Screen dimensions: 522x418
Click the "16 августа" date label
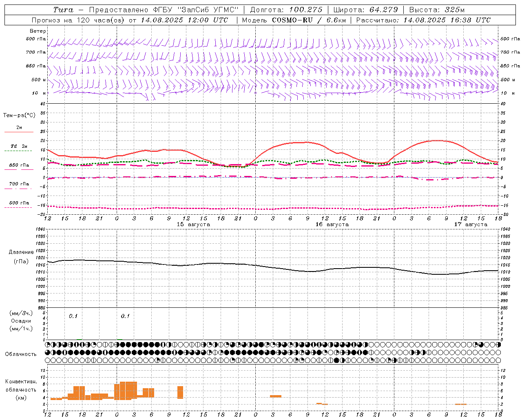point(332,225)
